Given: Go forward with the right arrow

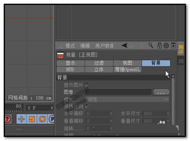Looking at the screenshot, I should click(131, 45).
